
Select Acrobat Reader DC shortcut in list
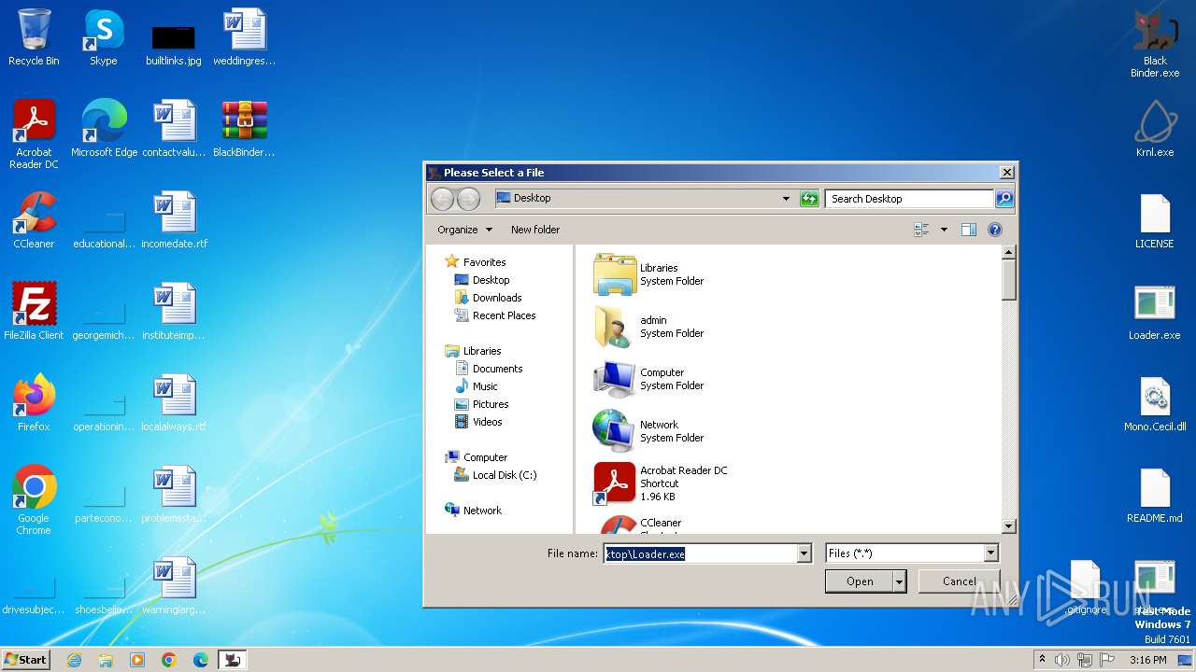point(661,483)
